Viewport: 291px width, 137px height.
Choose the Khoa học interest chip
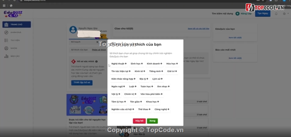point(152,102)
